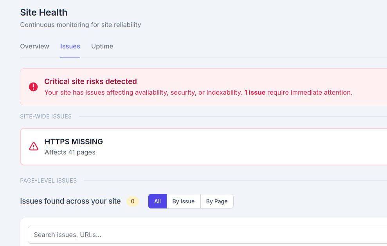Click the Issues found across your site heading
Image resolution: width=387 pixels, height=246 pixels.
pyautogui.click(x=70, y=201)
